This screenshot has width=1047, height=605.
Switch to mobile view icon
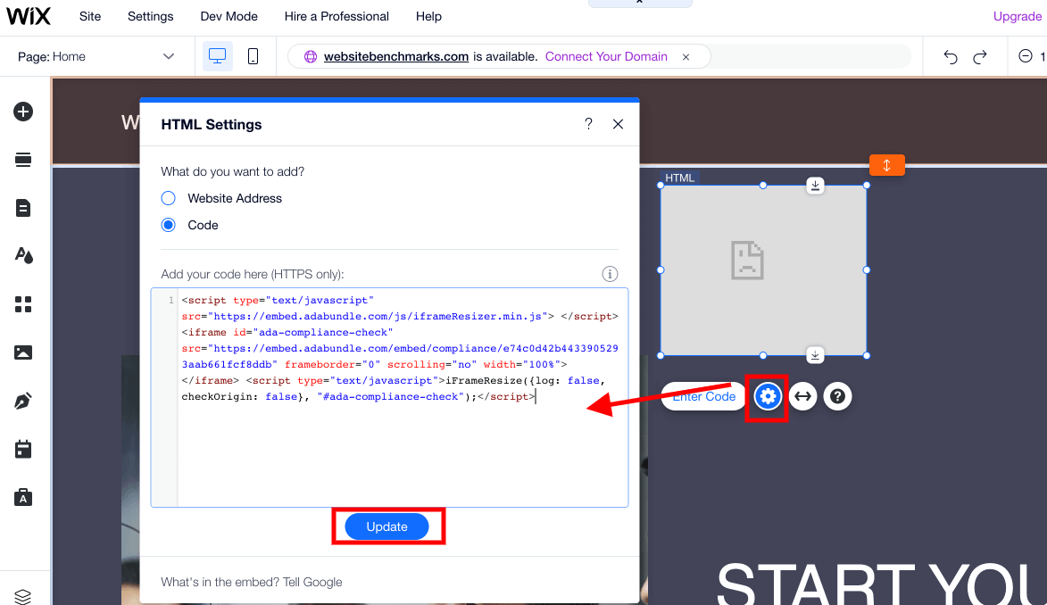[x=253, y=57]
